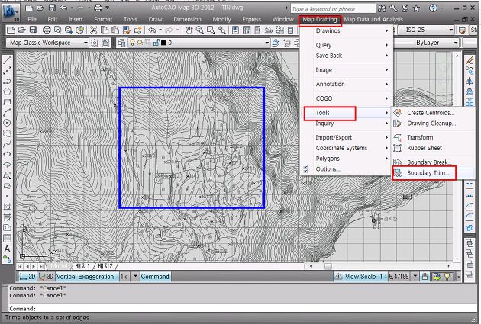
Task: Open the Coordinate Systems submenu
Action: [x=347, y=148]
